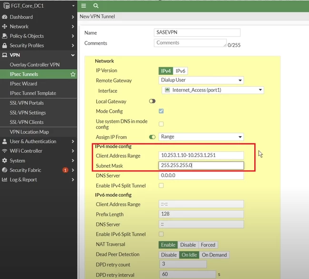The height and width of the screenshot is (279, 309).
Task: Collapse the VPN menu chevron
Action: [73, 55]
